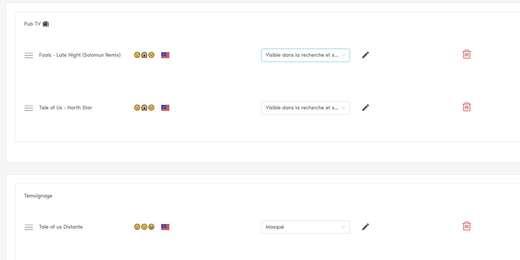
Task: Click drag handle for Tale of us Distante
Action: (29, 227)
